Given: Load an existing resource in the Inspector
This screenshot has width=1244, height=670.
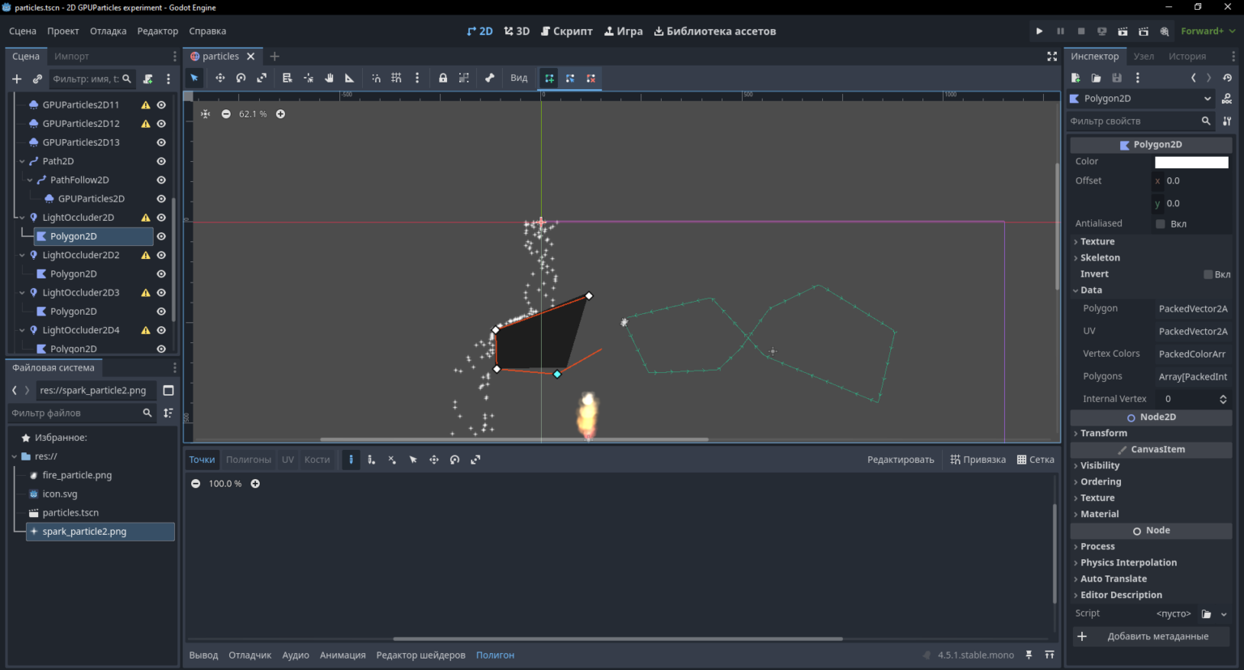Looking at the screenshot, I should tap(1096, 78).
